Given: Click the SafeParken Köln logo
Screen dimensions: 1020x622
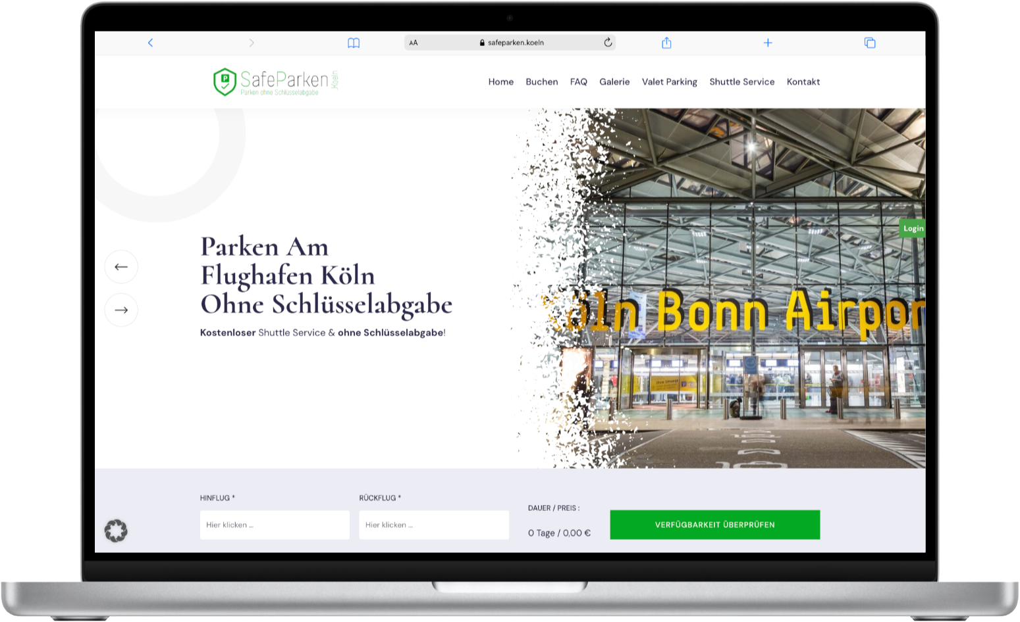Looking at the screenshot, I should point(275,82).
